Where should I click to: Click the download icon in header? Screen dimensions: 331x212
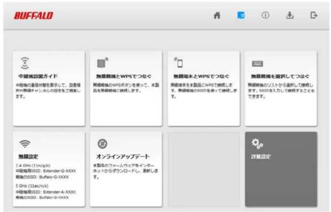(290, 15)
